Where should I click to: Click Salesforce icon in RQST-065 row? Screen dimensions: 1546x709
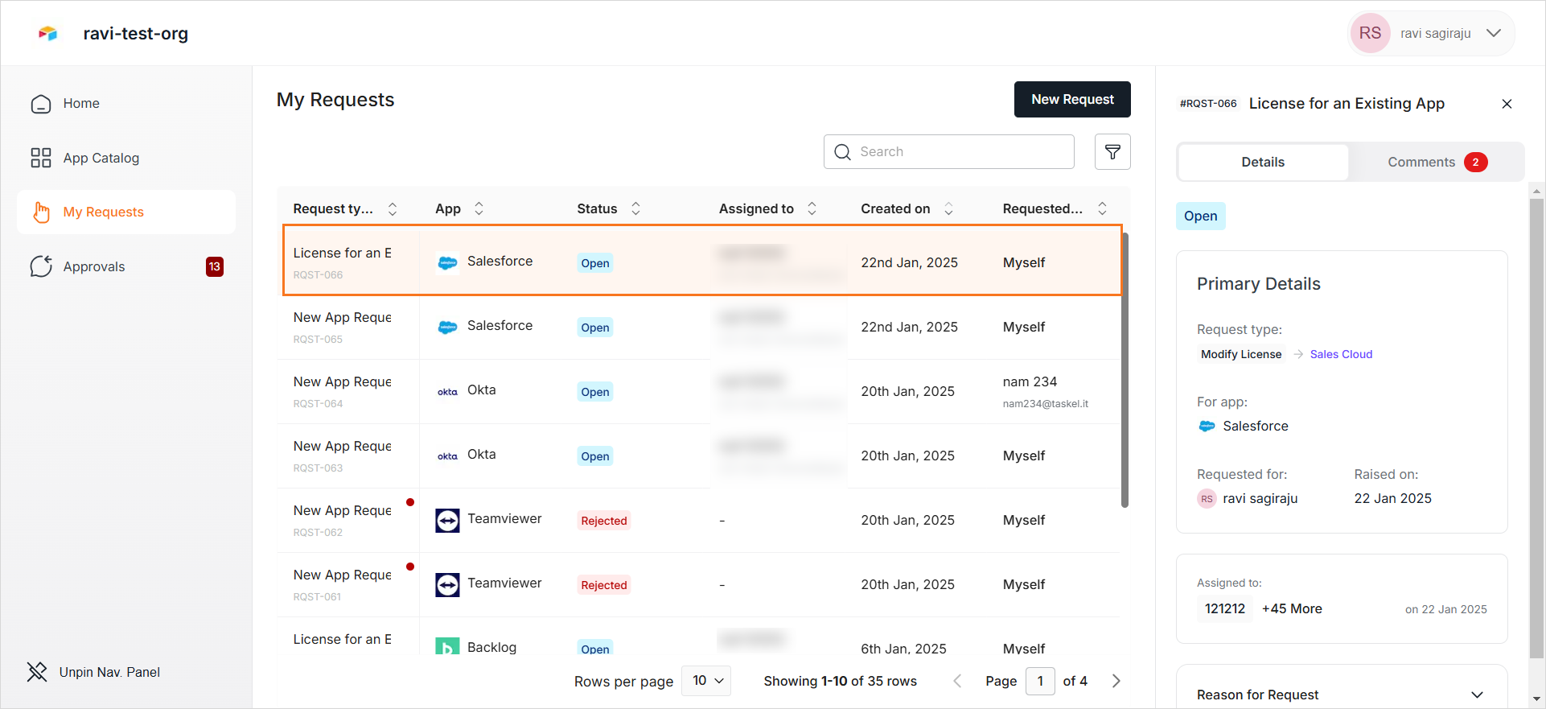(448, 327)
